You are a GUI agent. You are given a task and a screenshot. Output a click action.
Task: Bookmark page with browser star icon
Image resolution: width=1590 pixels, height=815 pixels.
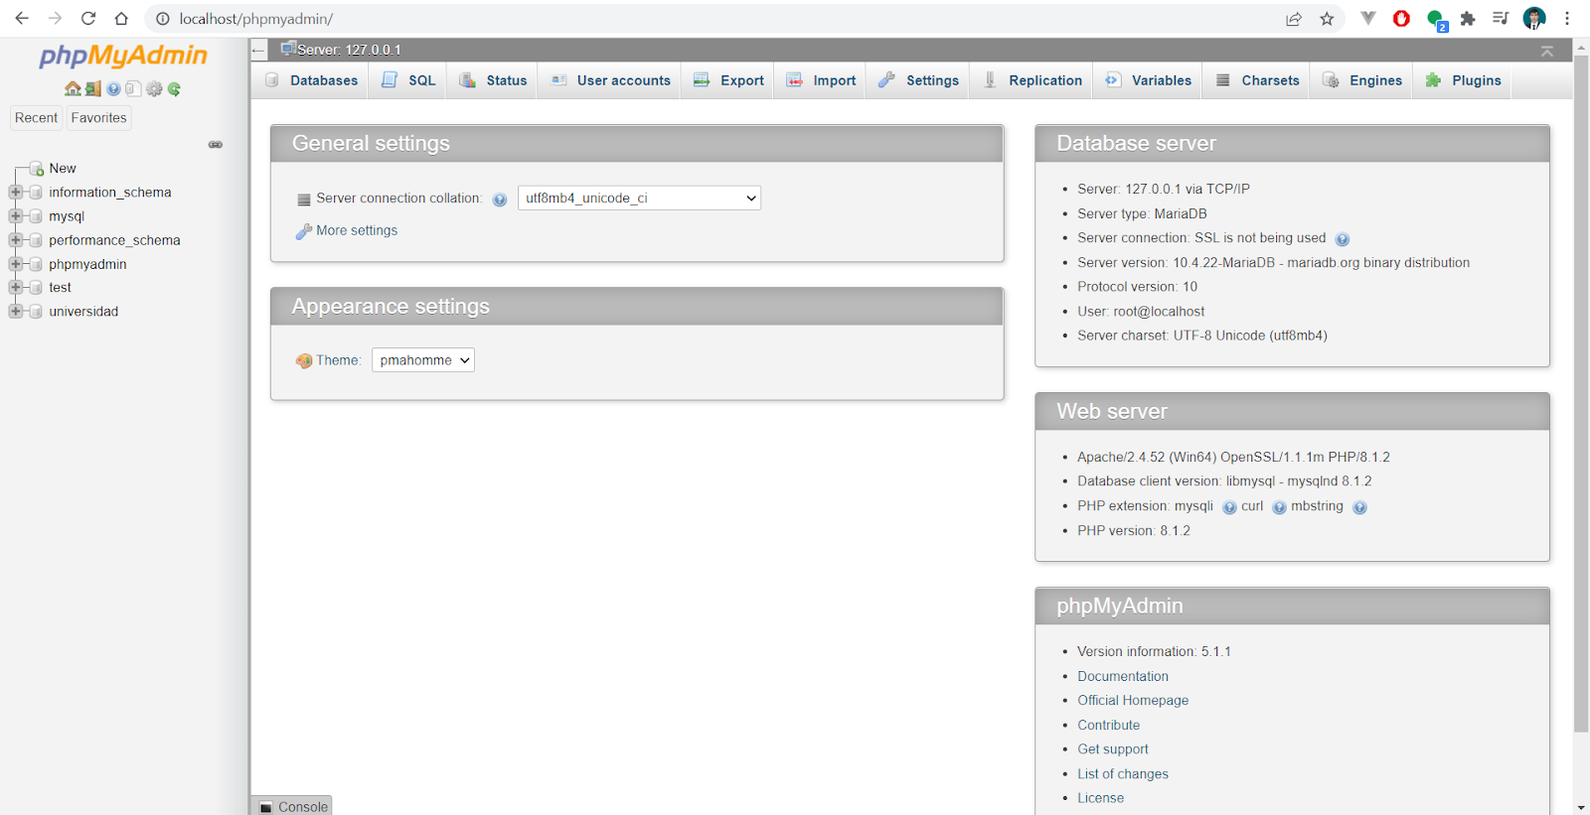(x=1327, y=19)
